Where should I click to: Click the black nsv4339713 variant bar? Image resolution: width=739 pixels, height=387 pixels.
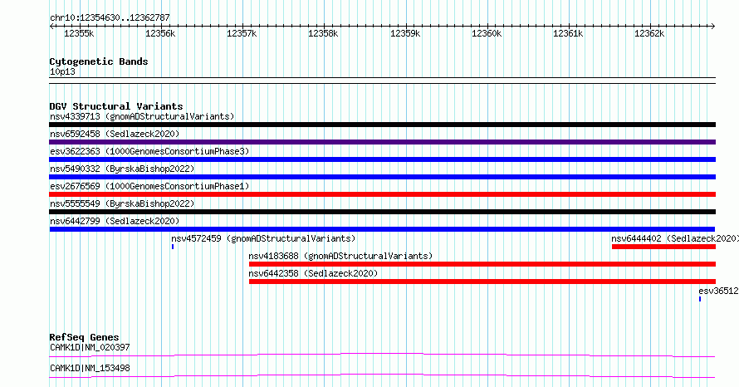click(x=382, y=125)
